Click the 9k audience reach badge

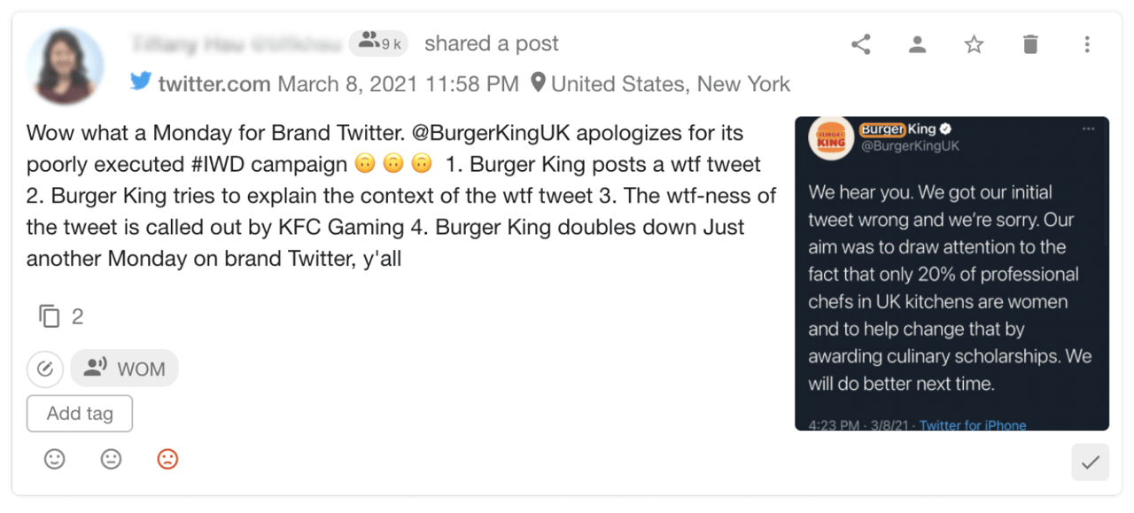[x=378, y=42]
